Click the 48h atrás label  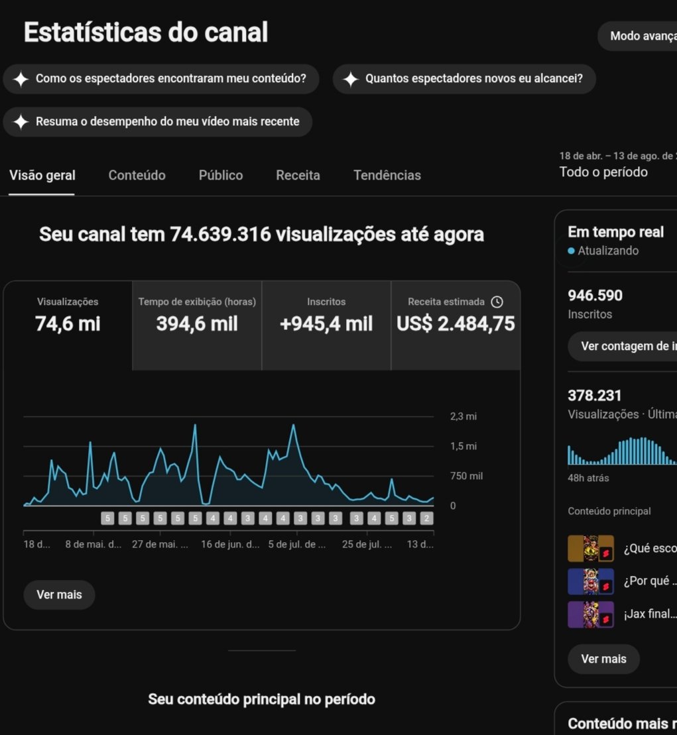pos(588,478)
